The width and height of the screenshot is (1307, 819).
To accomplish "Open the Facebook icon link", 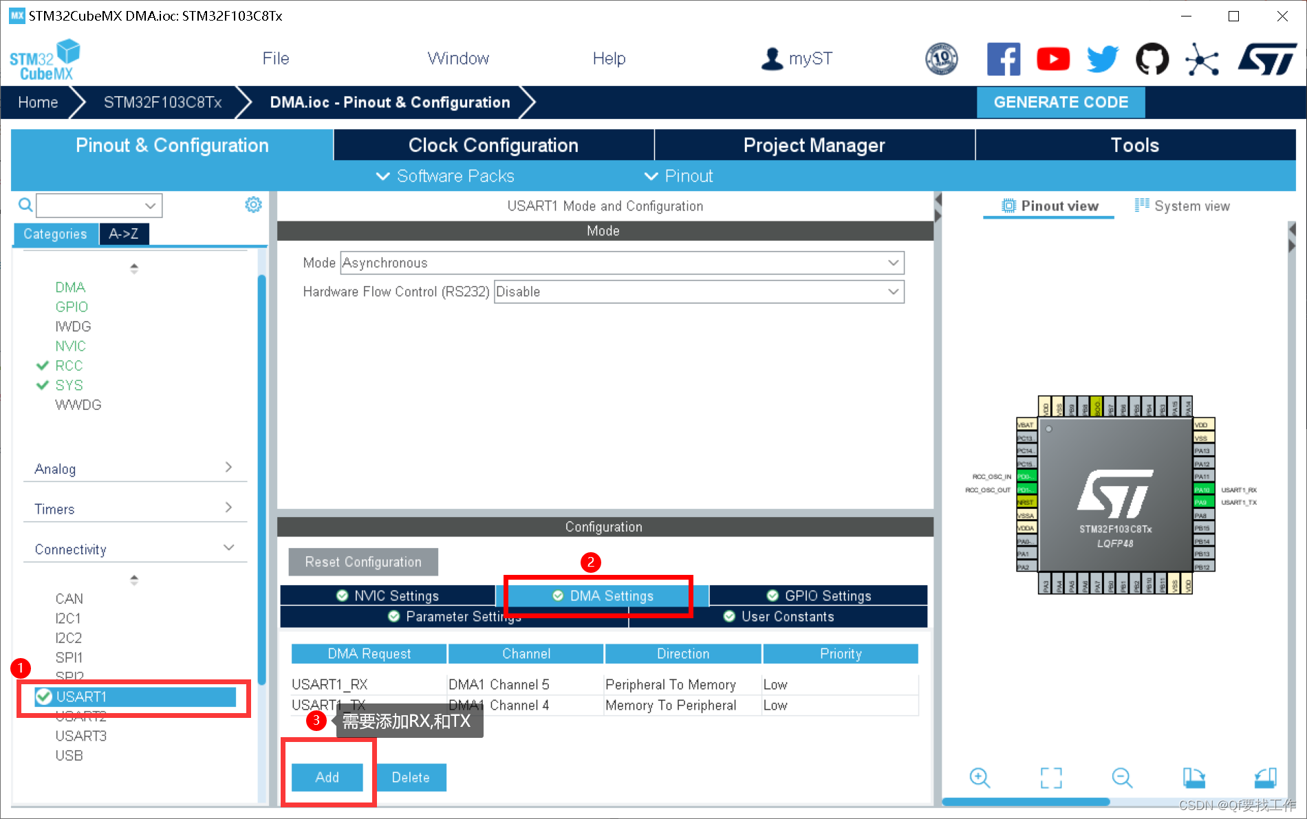I will [x=1004, y=59].
